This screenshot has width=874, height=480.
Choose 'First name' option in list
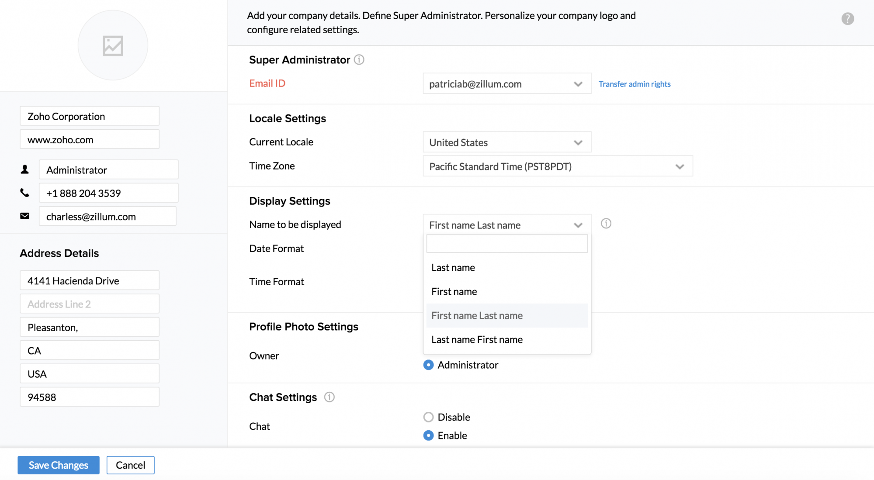454,292
